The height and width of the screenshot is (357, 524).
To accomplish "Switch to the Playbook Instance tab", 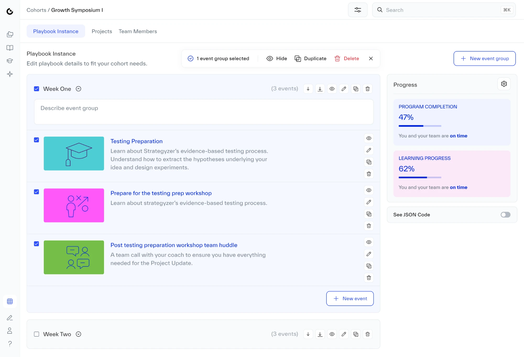I will click(56, 31).
